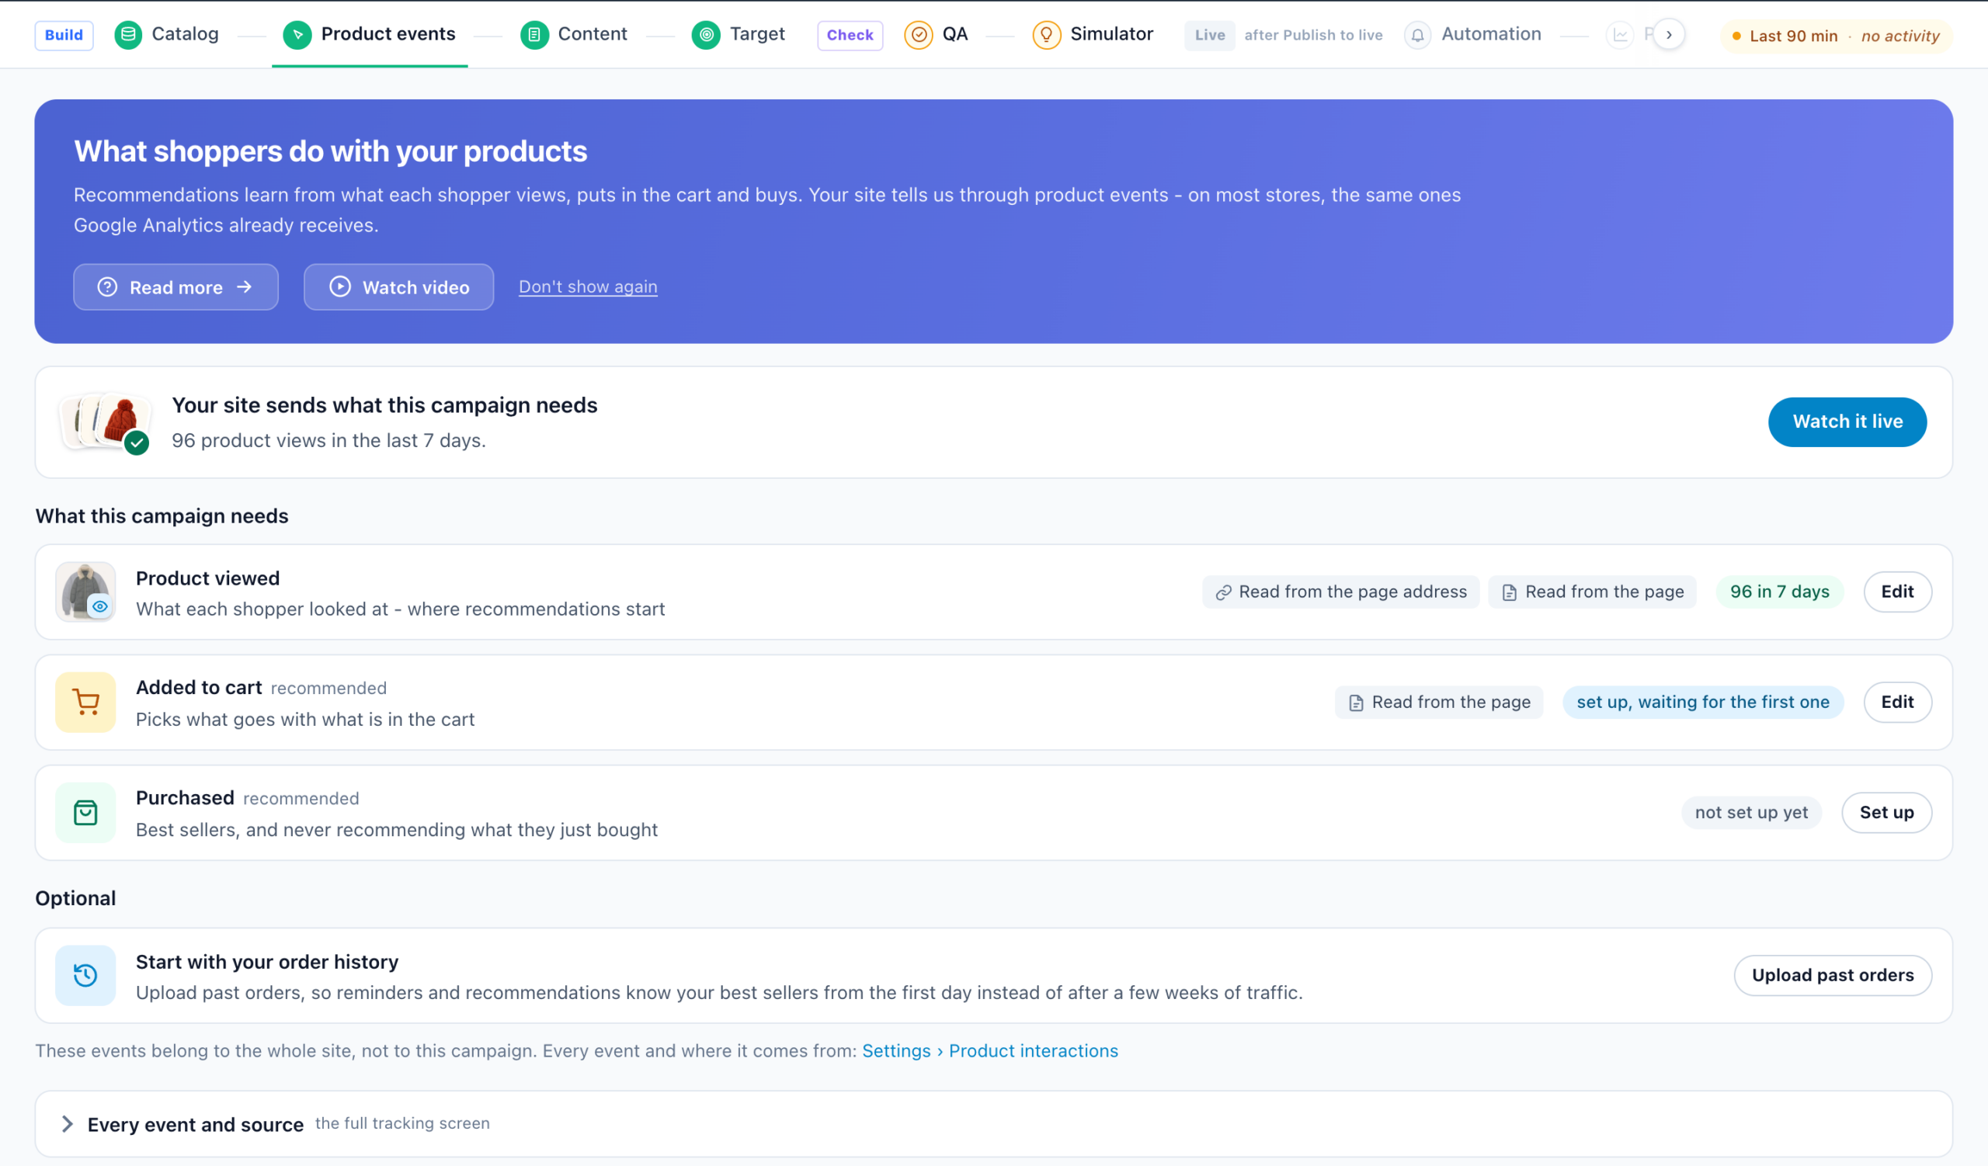The height and width of the screenshot is (1166, 1988).
Task: Click the Watch it live button
Action: click(1847, 422)
